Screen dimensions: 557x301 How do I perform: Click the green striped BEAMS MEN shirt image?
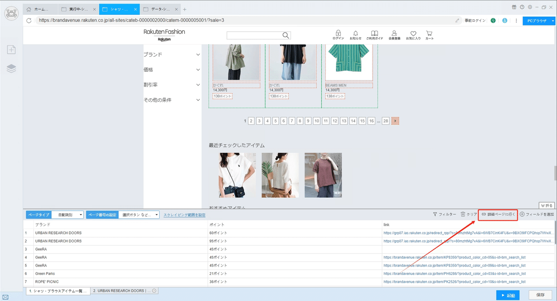pyautogui.click(x=349, y=63)
